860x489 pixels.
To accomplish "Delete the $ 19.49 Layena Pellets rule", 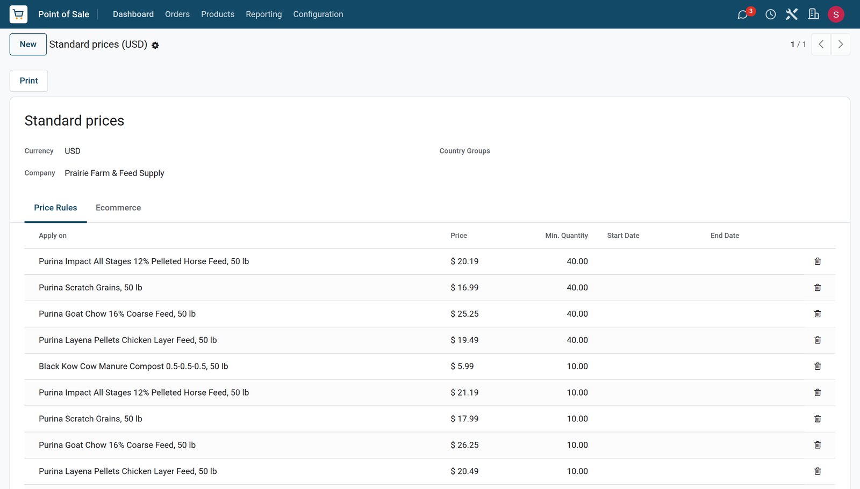I will click(818, 340).
